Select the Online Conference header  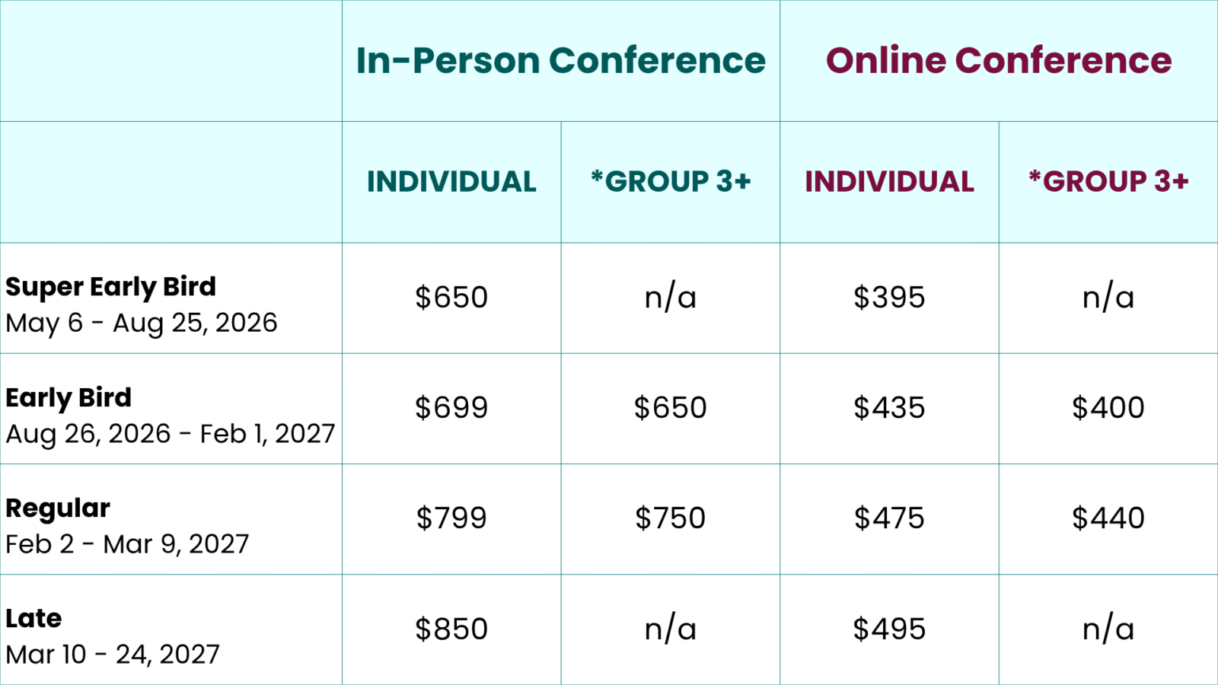coord(999,61)
